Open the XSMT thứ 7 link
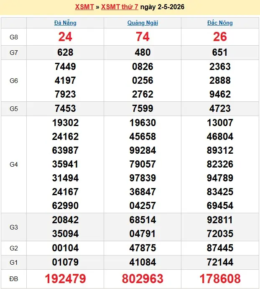 [120, 7]
